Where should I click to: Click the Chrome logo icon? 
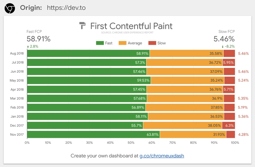[x=10, y=8]
